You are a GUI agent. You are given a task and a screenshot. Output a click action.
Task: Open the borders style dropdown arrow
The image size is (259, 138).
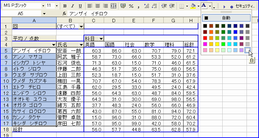[x=187, y=6]
